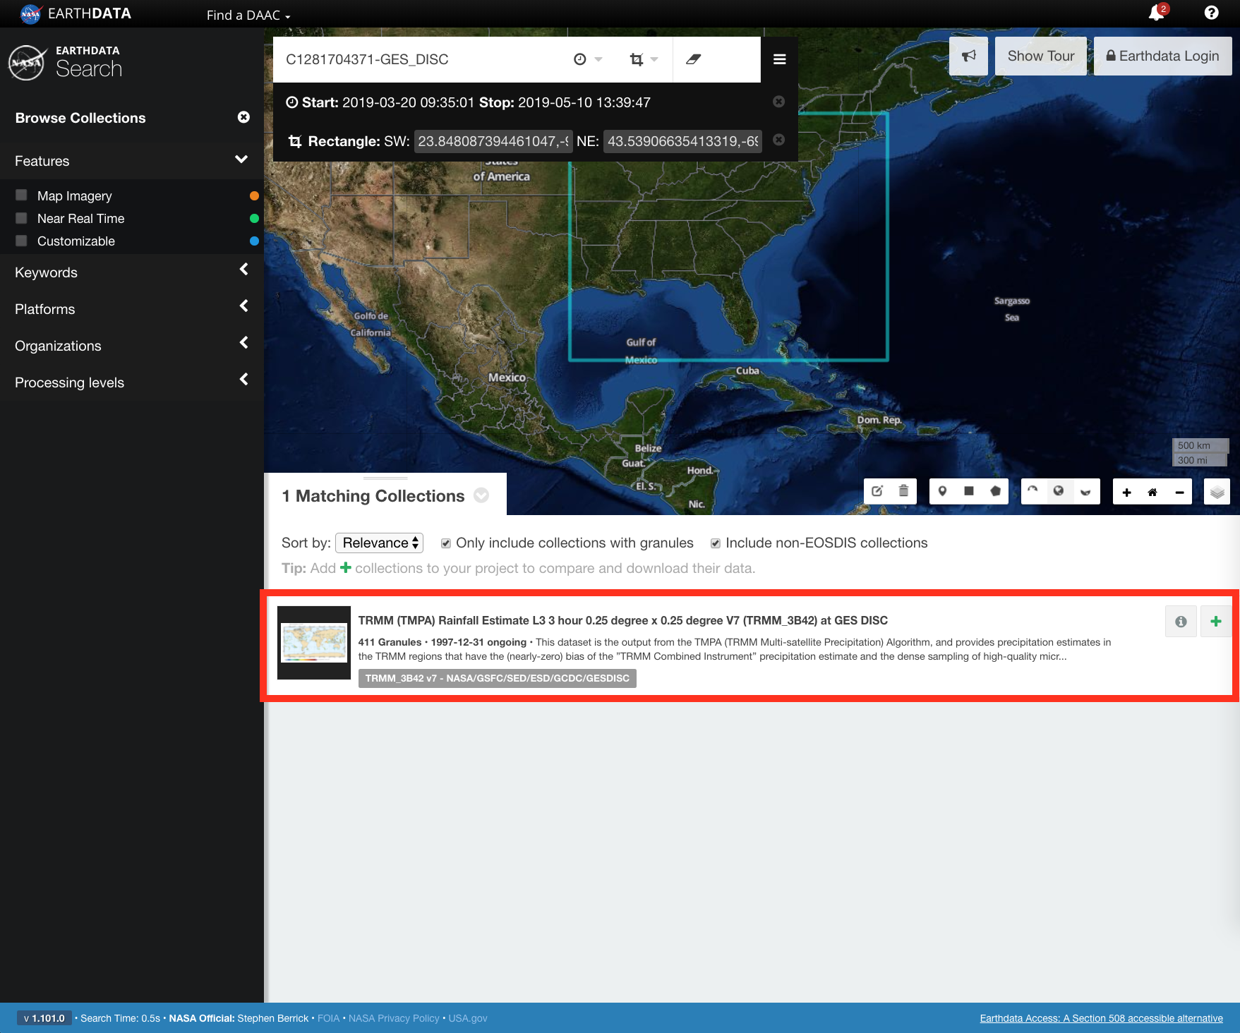Image resolution: width=1240 pixels, height=1033 pixels.
Task: Clear search with the eraser icon
Action: click(x=693, y=59)
